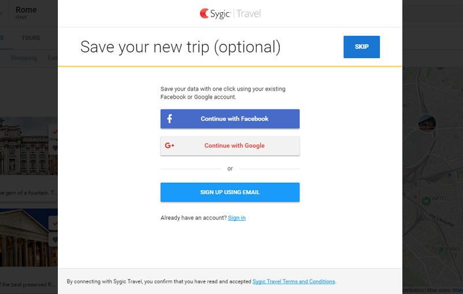
Task: Favorite the Trevi Fountain with heart icon
Action: coord(55,148)
